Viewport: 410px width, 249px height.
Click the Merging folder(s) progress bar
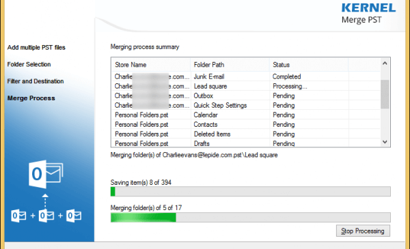point(251,217)
